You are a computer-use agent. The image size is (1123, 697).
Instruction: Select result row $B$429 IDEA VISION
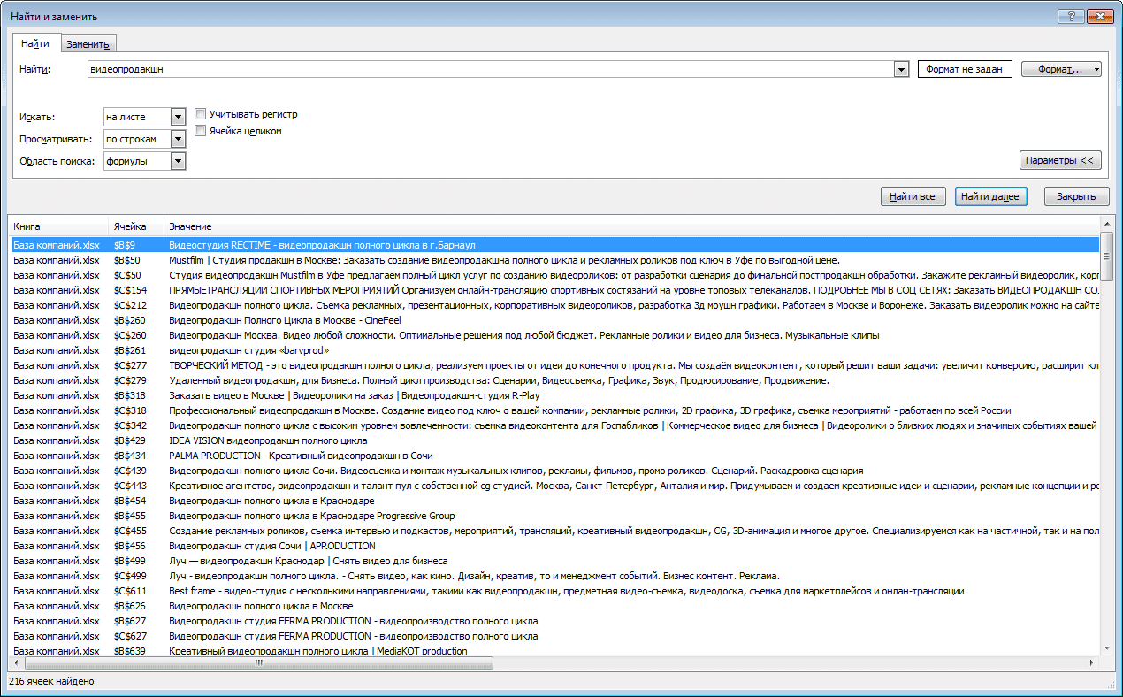pos(554,440)
